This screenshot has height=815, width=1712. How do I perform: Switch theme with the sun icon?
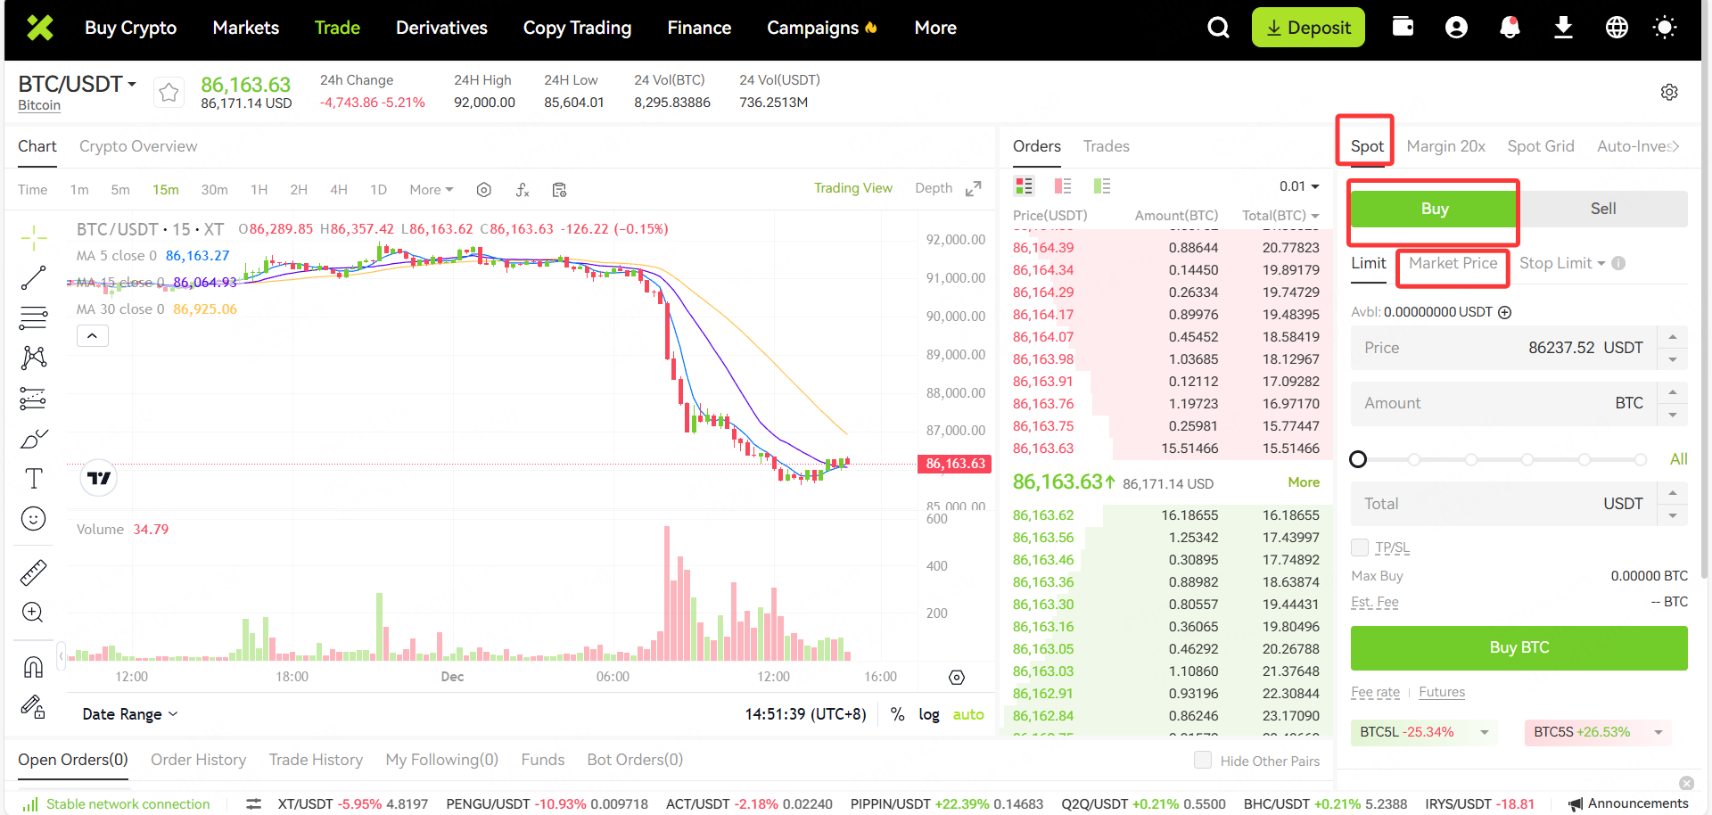[x=1664, y=28]
